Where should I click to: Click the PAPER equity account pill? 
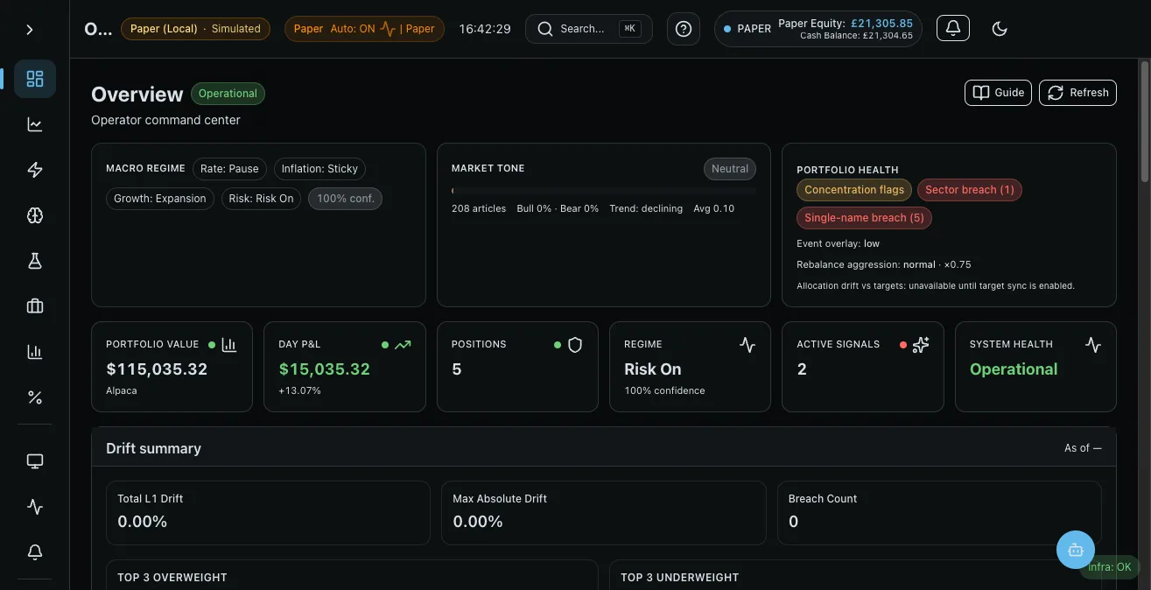point(818,29)
